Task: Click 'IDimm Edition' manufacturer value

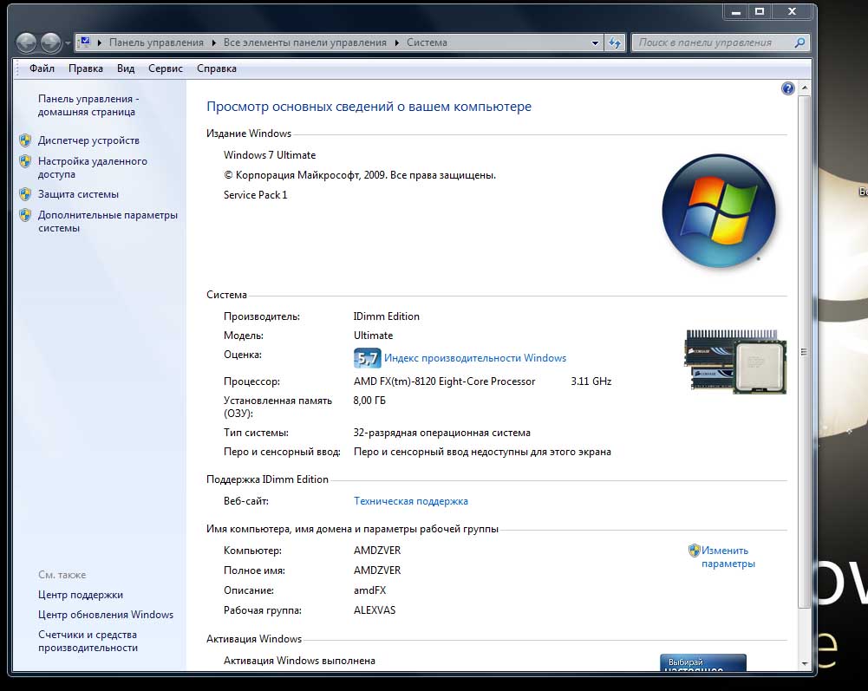Action: [x=387, y=316]
